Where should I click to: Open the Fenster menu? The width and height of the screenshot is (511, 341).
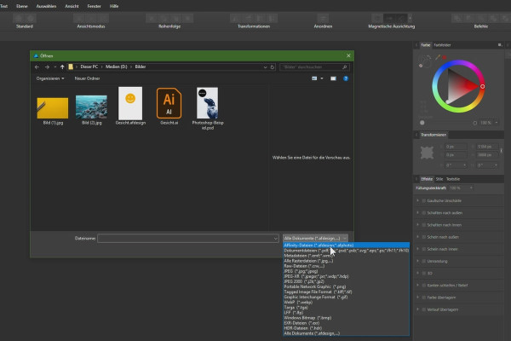pos(94,6)
